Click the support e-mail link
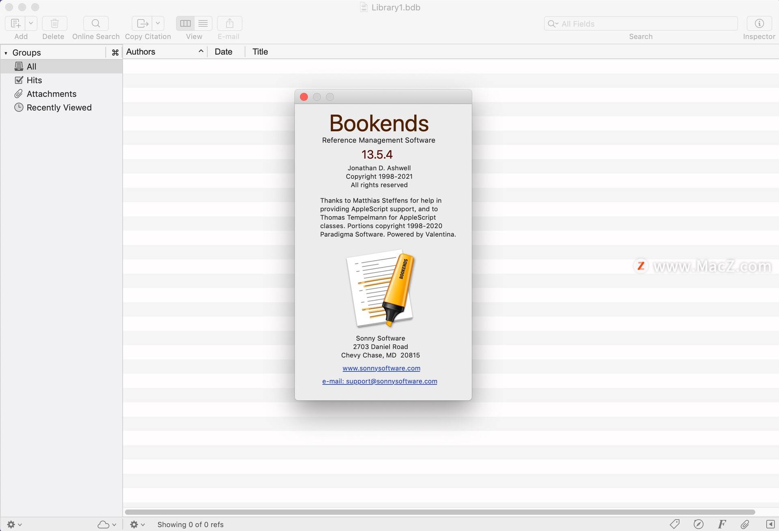The width and height of the screenshot is (779, 531). pyautogui.click(x=379, y=381)
